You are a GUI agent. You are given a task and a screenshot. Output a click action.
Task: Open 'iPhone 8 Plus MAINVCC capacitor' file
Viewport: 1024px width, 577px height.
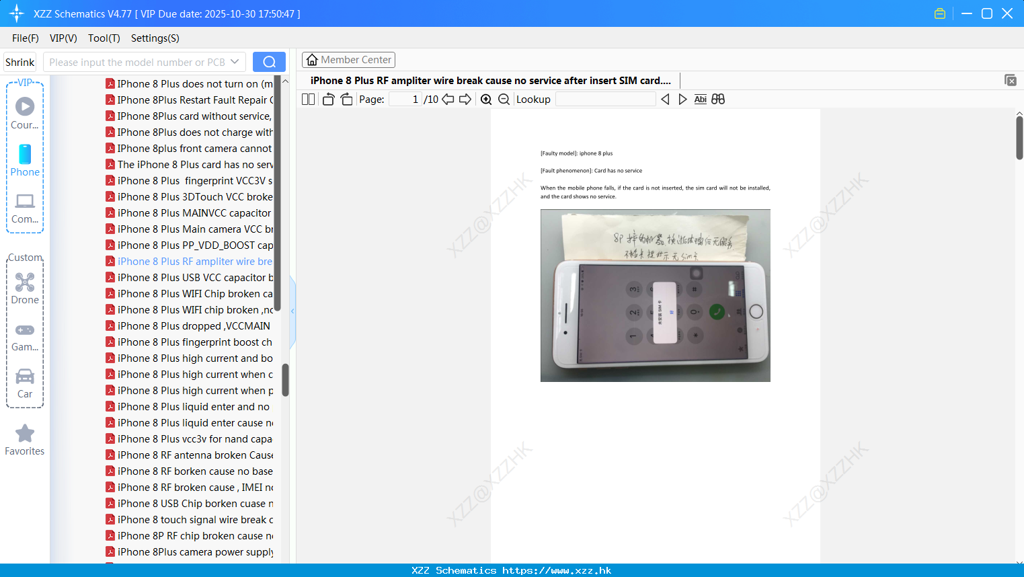point(190,213)
